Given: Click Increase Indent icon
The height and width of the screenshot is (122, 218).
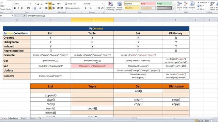Looking at the screenshot, I should click(62, 8).
